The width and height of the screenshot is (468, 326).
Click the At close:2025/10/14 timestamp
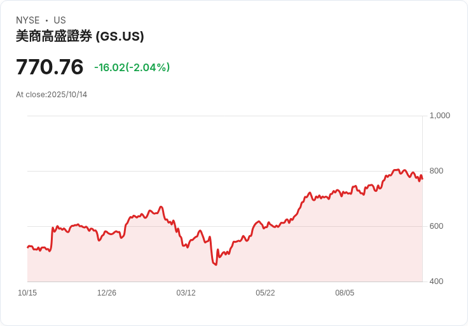pyautogui.click(x=52, y=95)
